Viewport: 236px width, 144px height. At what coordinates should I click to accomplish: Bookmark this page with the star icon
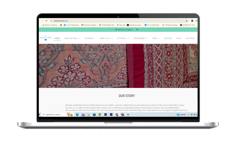click(186, 21)
